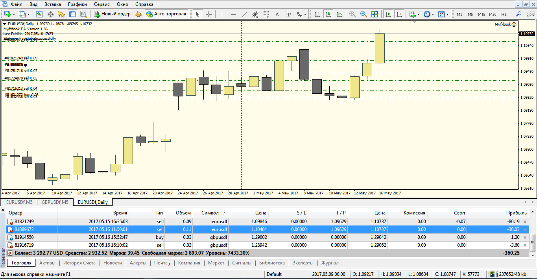This screenshot has width=537, height=279.
Task: Click the Zoom Out magnifier icon
Action: (x=364, y=14)
